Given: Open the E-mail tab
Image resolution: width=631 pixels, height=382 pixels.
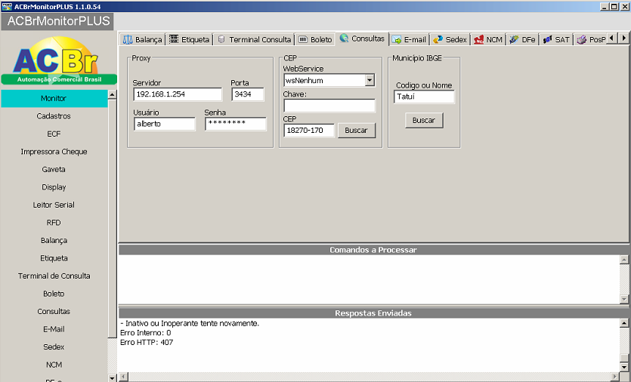Looking at the screenshot, I should click(x=410, y=39).
